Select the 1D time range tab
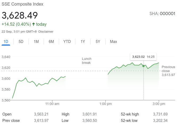Image resolution: width=177 pixels, height=124 pixels. click(x=6, y=42)
